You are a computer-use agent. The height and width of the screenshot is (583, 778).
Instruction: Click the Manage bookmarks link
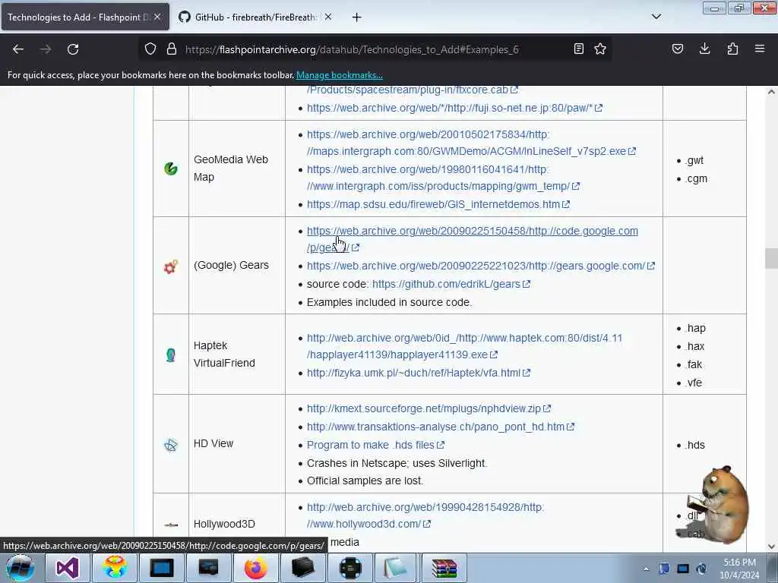(x=340, y=75)
